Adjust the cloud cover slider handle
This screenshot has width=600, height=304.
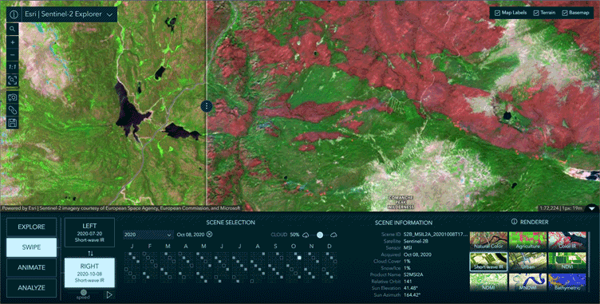[x=320, y=235]
